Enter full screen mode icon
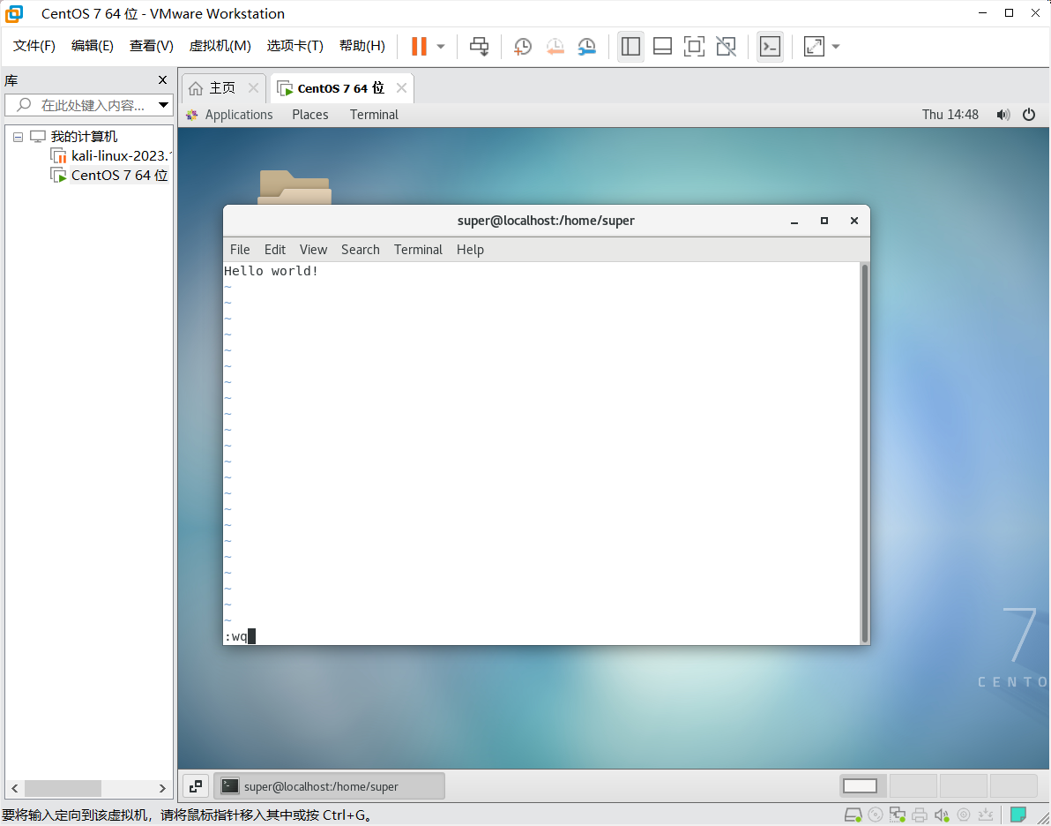 [x=694, y=46]
